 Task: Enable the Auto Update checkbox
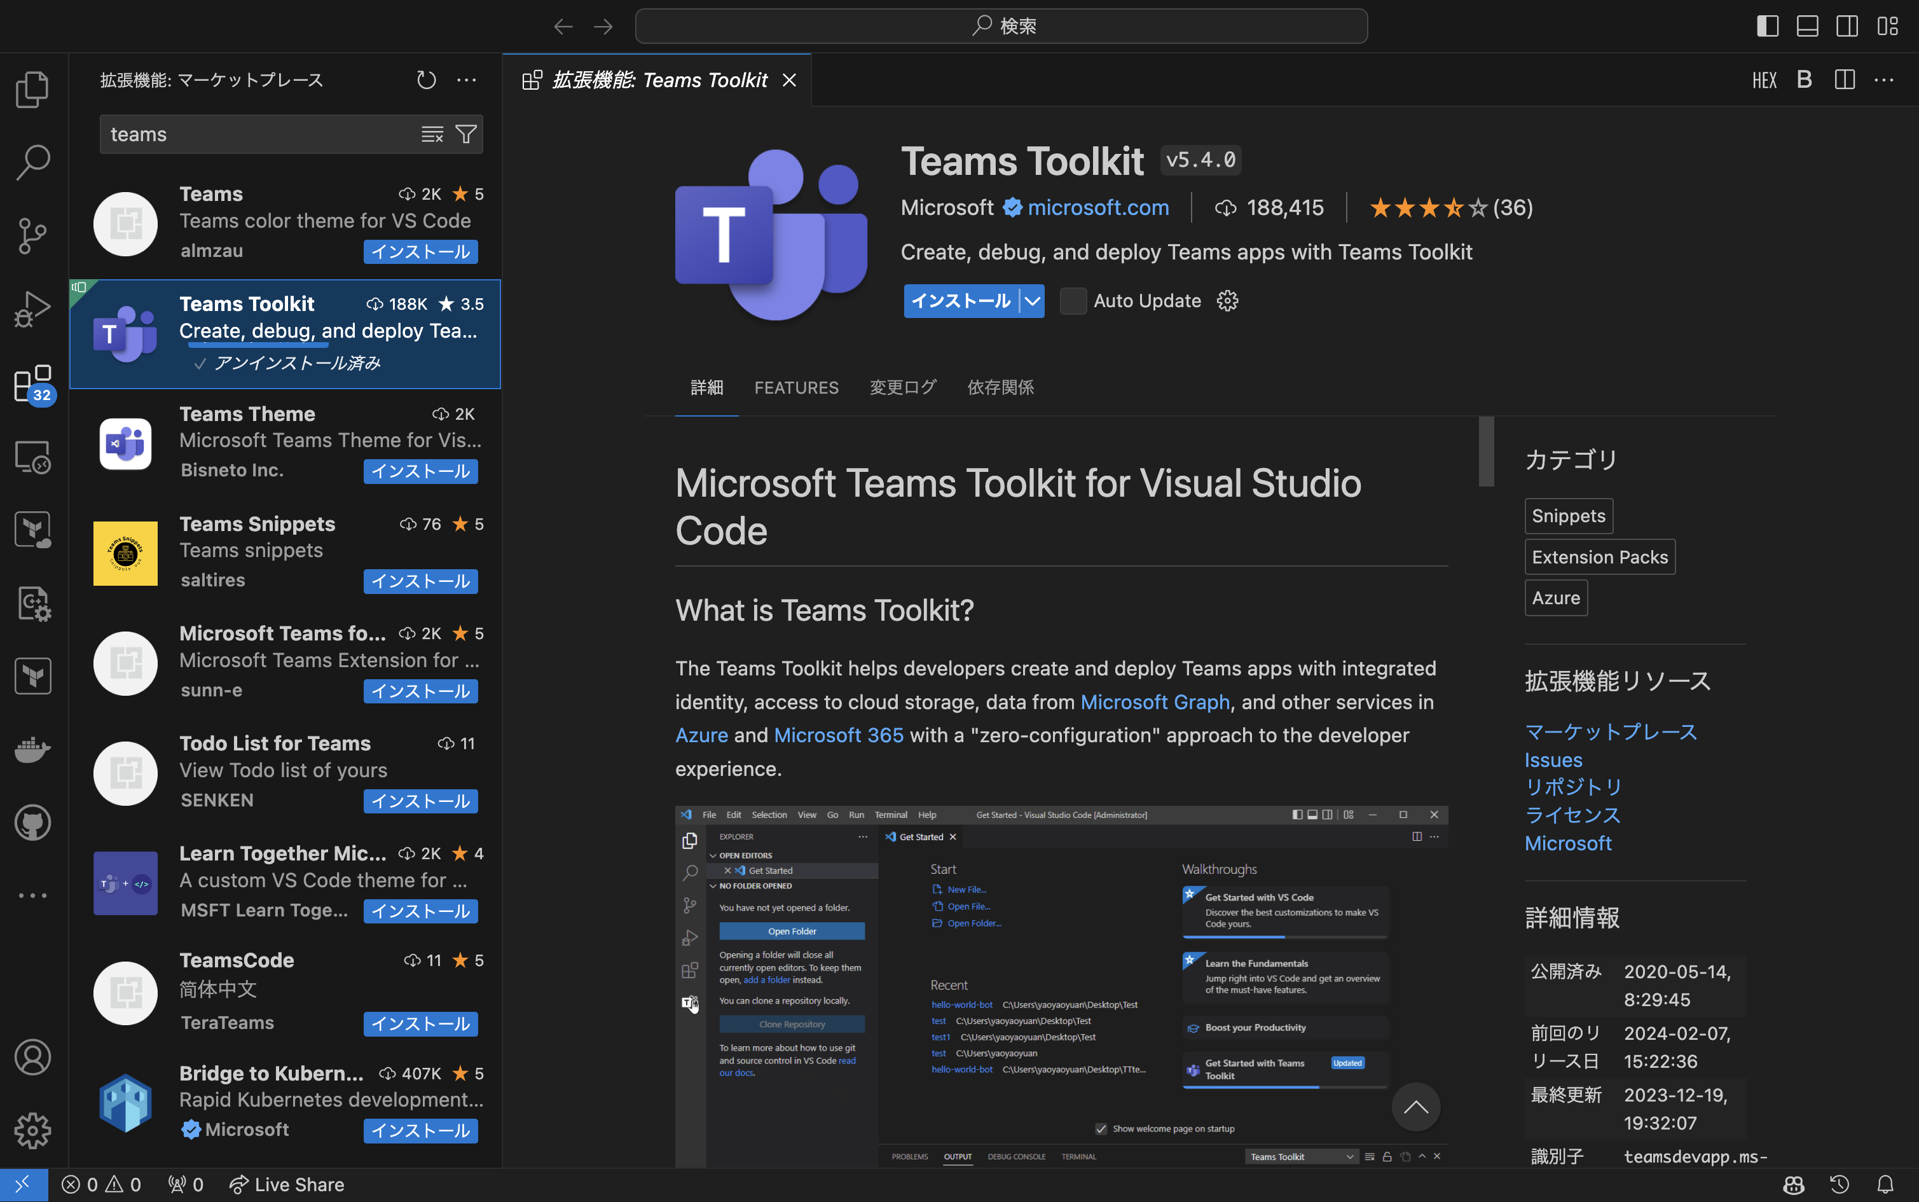pyautogui.click(x=1073, y=300)
